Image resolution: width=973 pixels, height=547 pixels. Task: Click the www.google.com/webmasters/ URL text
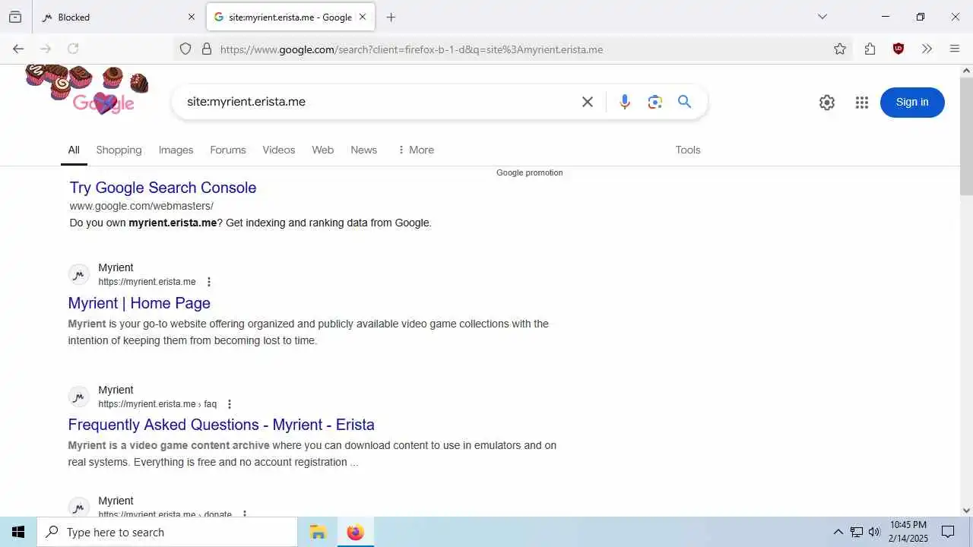[141, 206]
